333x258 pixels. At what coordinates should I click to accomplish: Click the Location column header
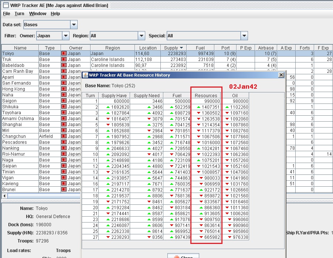[x=148, y=48]
